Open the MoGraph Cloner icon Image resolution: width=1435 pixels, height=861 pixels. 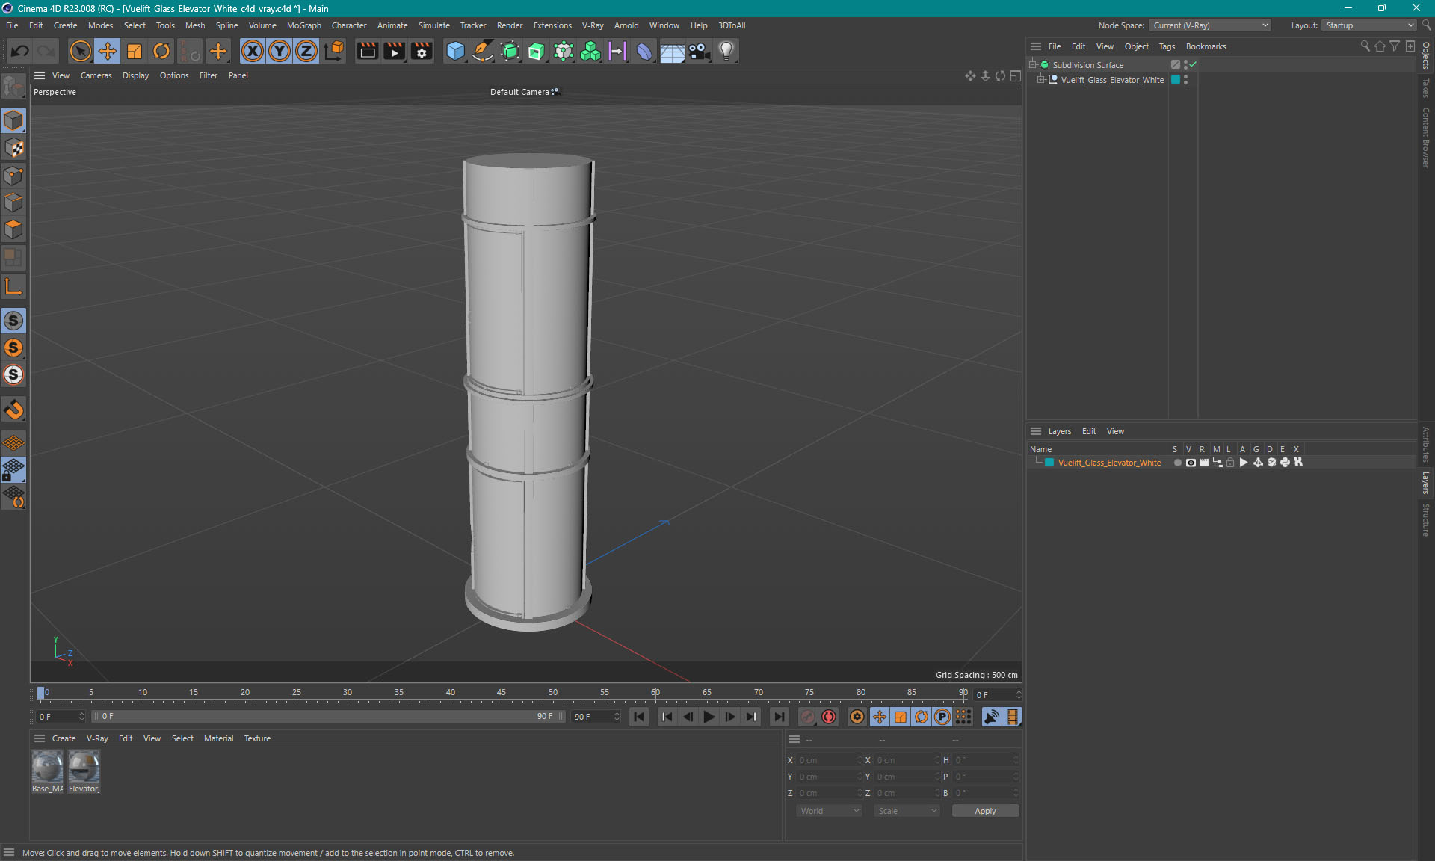tap(590, 51)
